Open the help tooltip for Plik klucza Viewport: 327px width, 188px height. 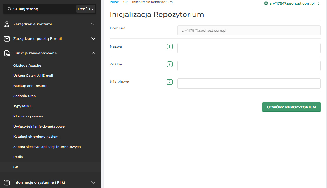point(170,82)
